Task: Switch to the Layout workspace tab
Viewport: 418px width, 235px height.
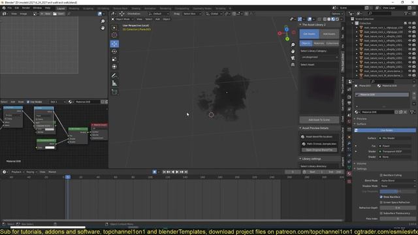Action: point(61,8)
